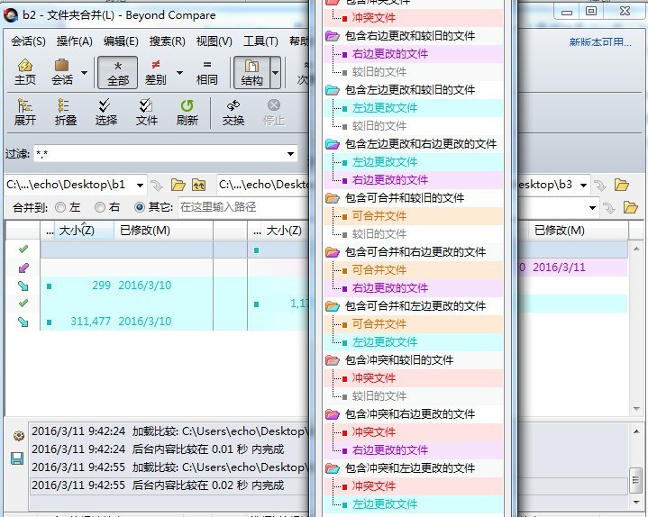Click the save log floppy disk icon
648x517 pixels.
17,458
